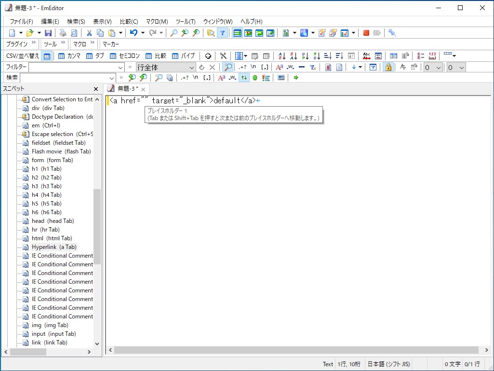Toggle the incremental search magnifier in filter toolbar

tap(227, 67)
